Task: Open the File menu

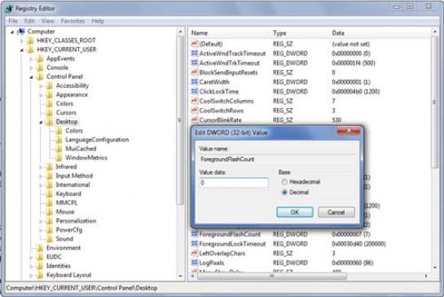Action: coord(13,21)
